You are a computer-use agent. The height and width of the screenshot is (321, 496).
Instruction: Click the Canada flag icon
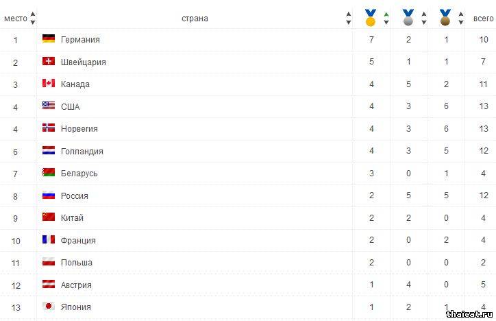tap(48, 84)
